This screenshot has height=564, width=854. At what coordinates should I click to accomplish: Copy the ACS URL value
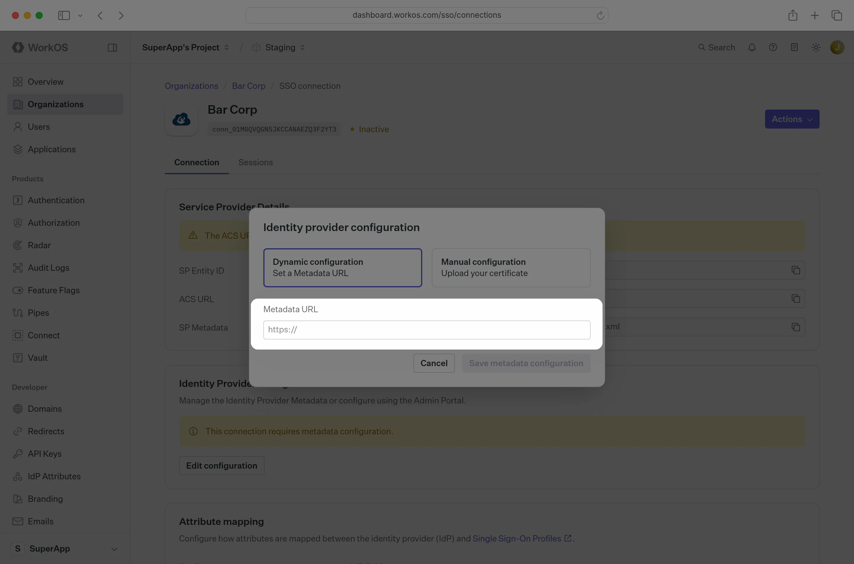coord(796,299)
